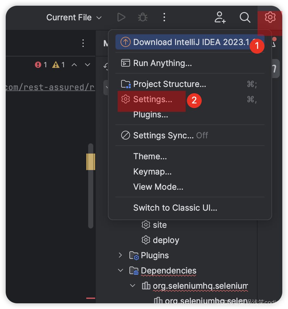Select the deploy lifecycle goal
Viewport: 288px width, 309px height.
point(166,240)
